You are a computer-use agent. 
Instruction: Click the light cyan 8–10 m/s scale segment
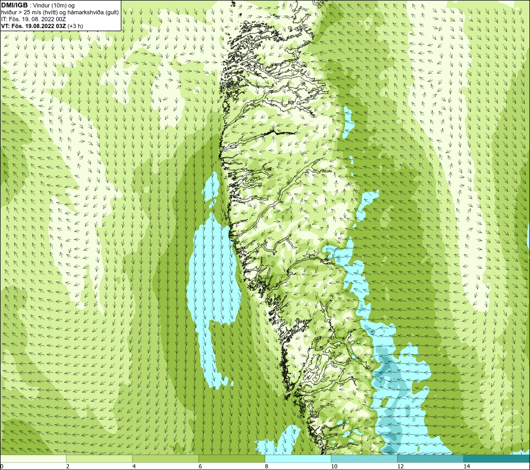(x=298, y=458)
